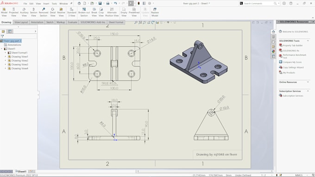
Task: Expand Drawing View4 in the tree
Action: tap(5, 68)
